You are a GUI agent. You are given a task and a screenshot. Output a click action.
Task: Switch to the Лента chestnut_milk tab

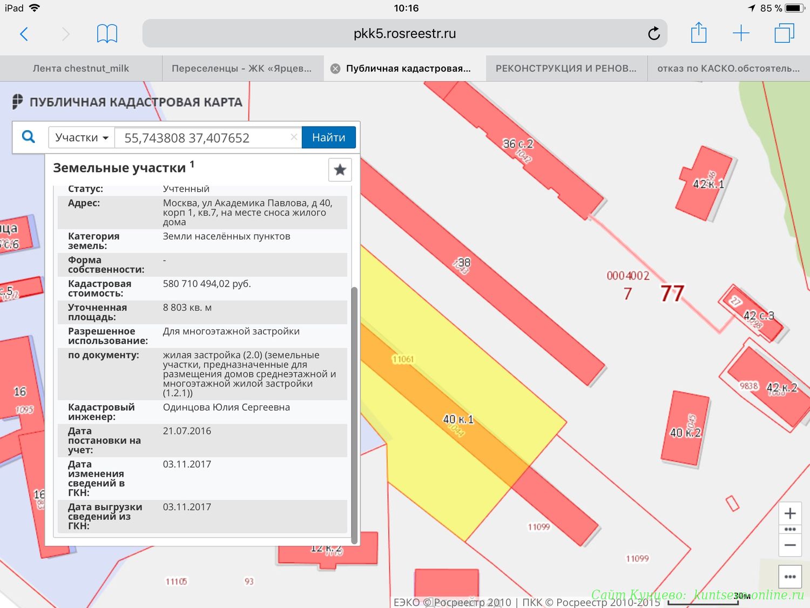pos(81,69)
